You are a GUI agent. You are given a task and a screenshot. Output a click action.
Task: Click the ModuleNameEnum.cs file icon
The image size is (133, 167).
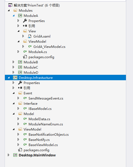[25, 124]
